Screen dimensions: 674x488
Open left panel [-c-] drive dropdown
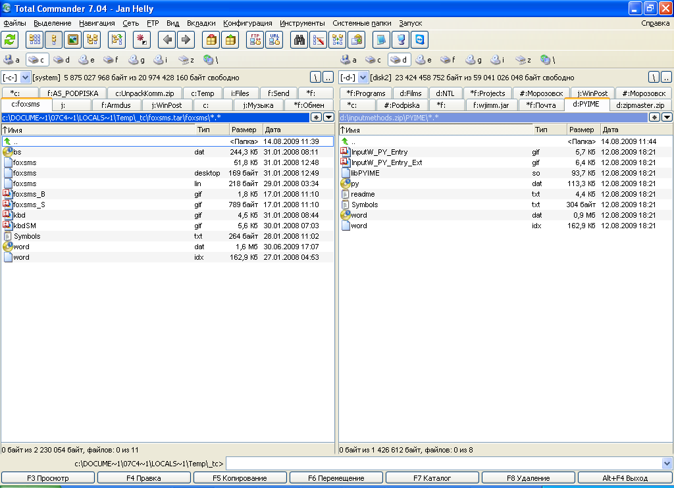tap(26, 78)
